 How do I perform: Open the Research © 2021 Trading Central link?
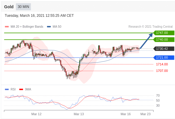point(150,27)
